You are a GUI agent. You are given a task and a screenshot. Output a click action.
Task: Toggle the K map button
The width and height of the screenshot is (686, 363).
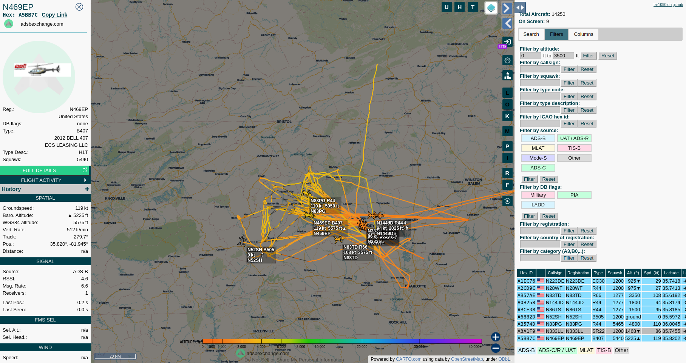tap(507, 116)
